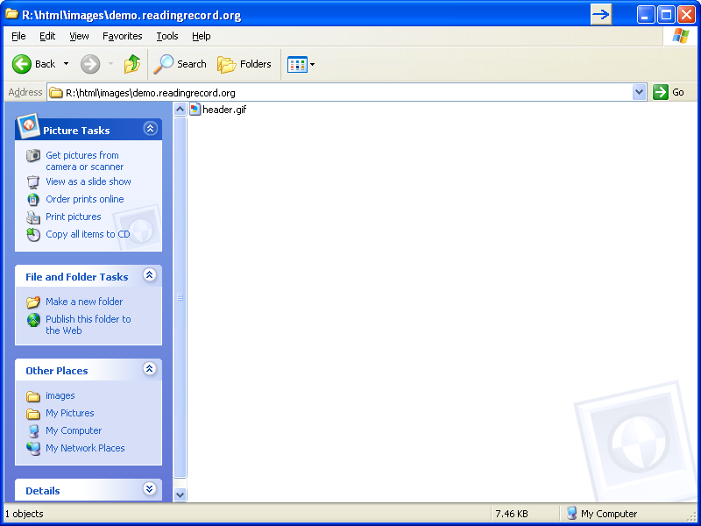Click the task pane scroll up arrow

pyautogui.click(x=180, y=109)
